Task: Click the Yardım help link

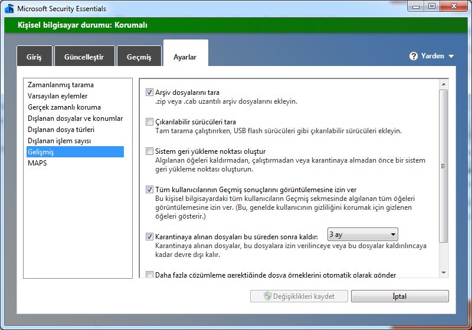Action: coord(432,56)
